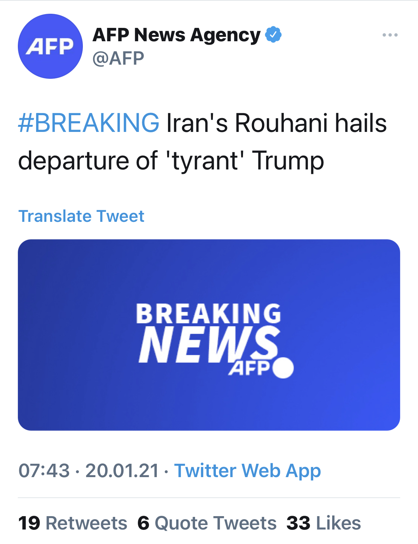Viewport: 418px width, 544px height.
Task: Click the 07:43 timestamp
Action: coord(44,470)
